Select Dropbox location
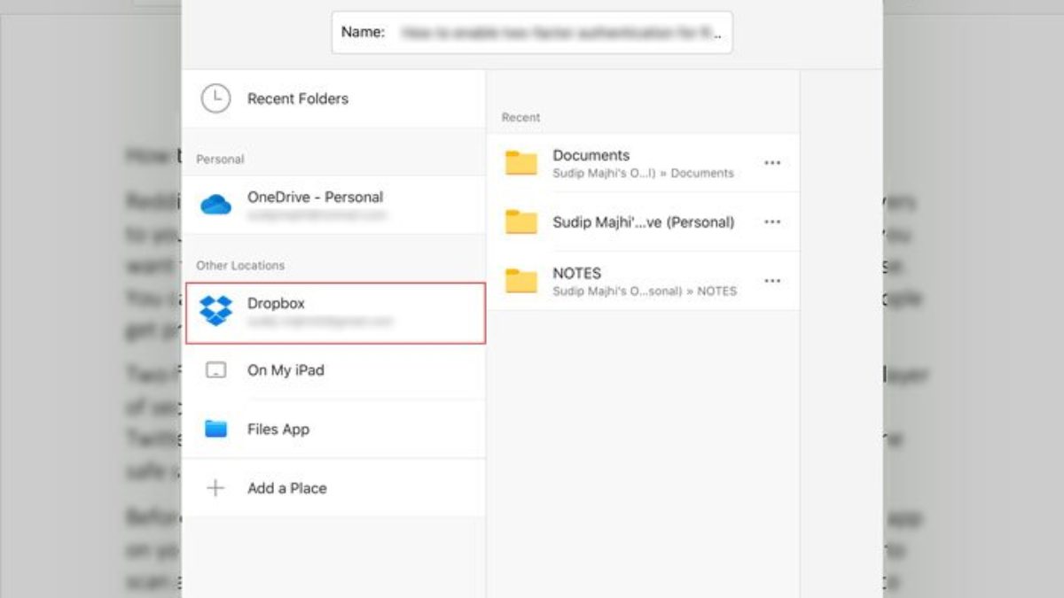 pyautogui.click(x=335, y=313)
